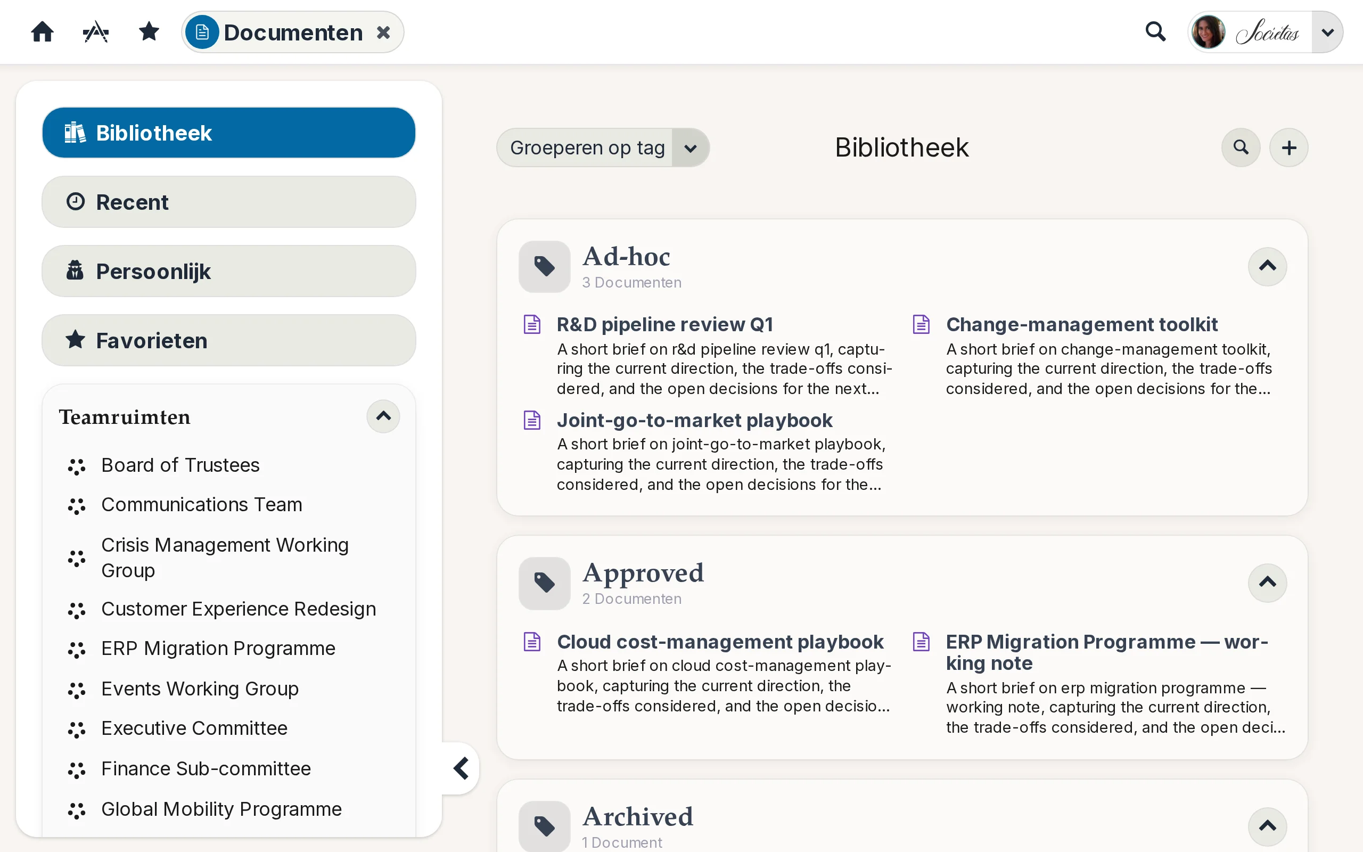Viewport: 1363px width, 852px height.
Task: Collapse the Ad-hoc tag group
Action: (1267, 266)
